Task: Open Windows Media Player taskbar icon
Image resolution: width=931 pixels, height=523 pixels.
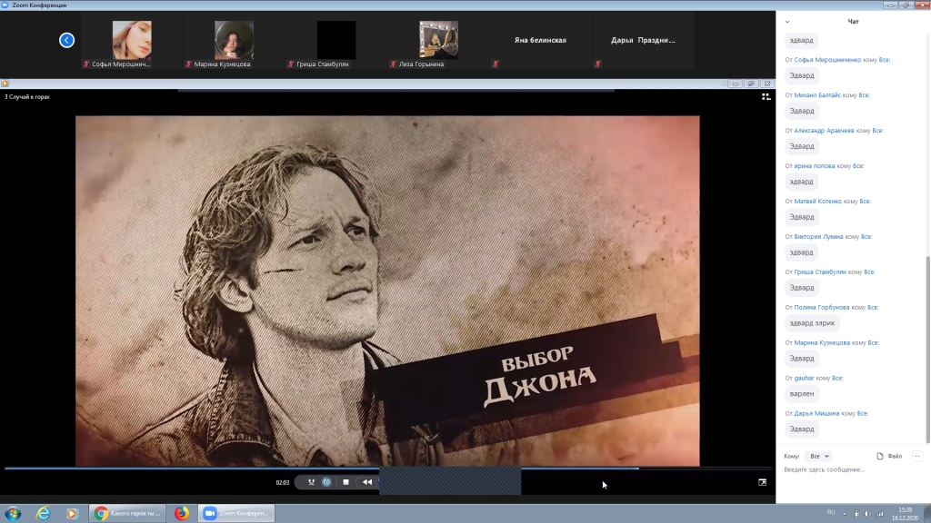Action: pyautogui.click(x=71, y=514)
